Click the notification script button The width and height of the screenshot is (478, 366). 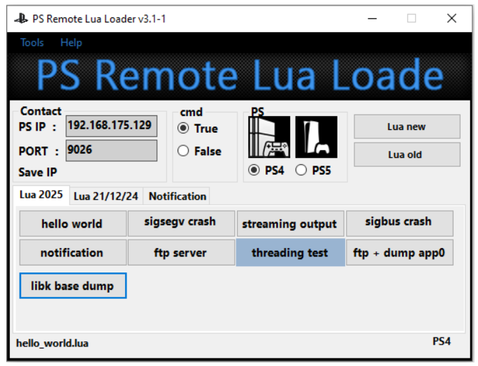[73, 252]
